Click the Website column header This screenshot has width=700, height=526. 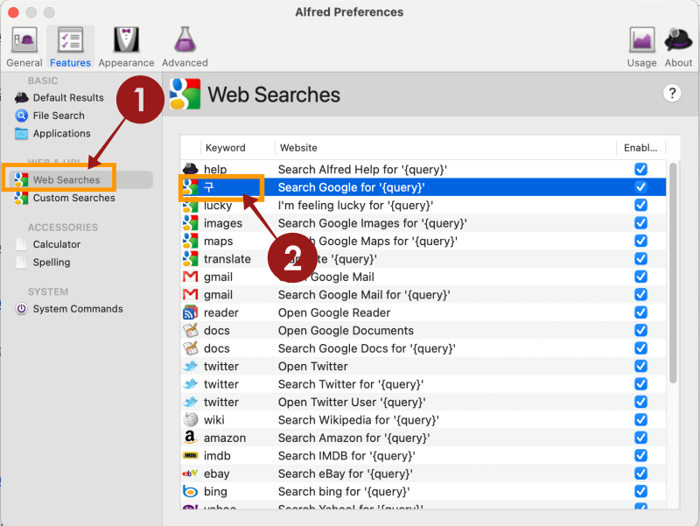click(298, 148)
